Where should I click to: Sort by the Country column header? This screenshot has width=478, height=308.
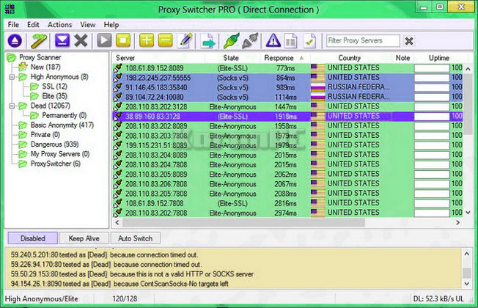(350, 58)
